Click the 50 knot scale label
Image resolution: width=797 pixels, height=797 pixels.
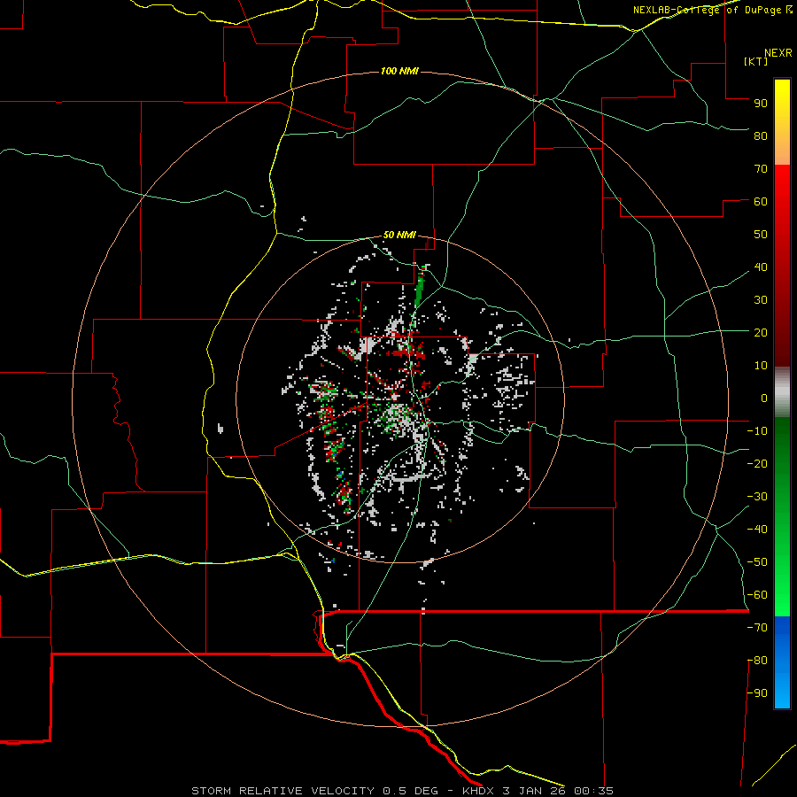click(761, 235)
